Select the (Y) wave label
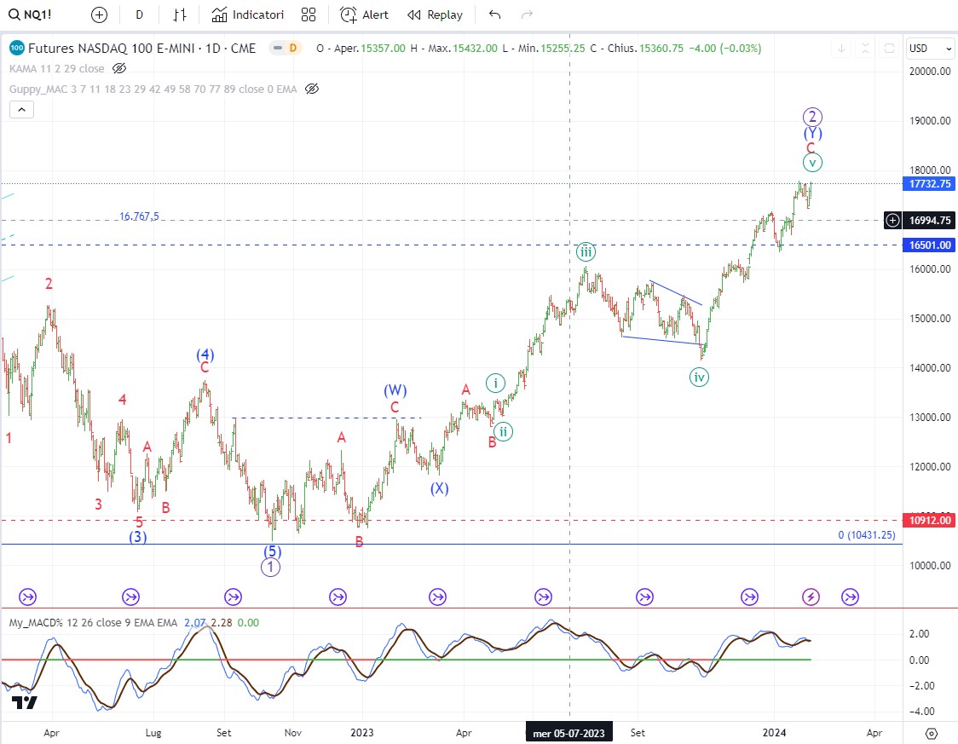The width and height of the screenshot is (958, 744). pyautogui.click(x=812, y=134)
